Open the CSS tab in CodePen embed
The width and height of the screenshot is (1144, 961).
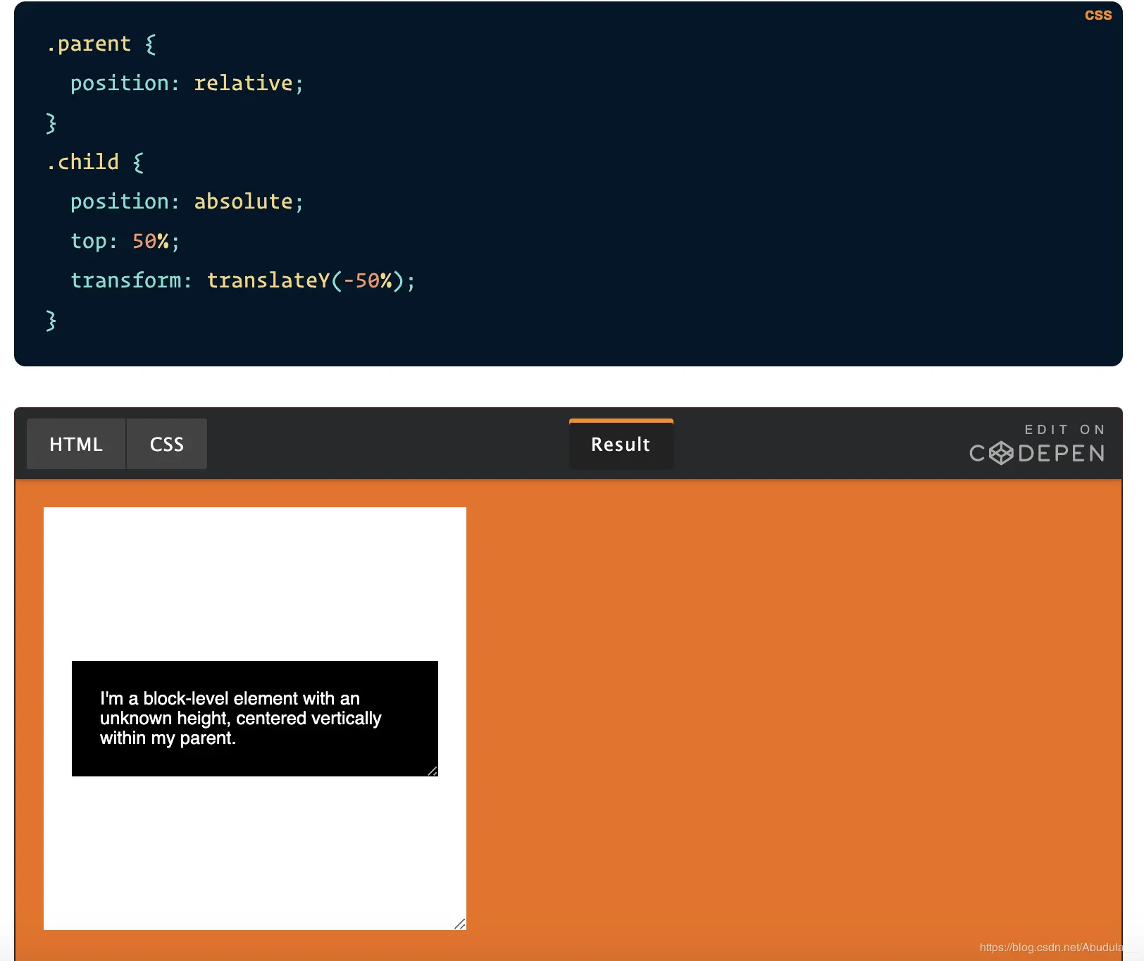coord(167,444)
